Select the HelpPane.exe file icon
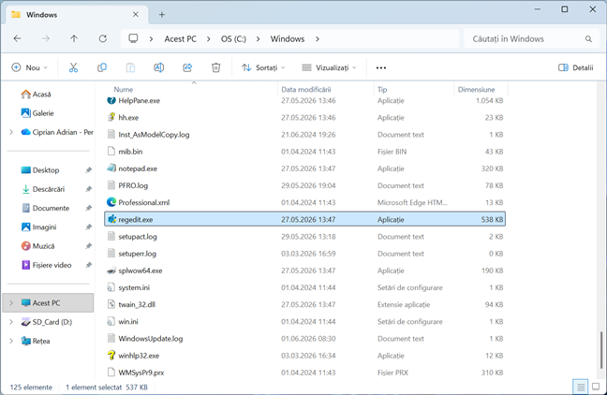The image size is (607, 395). pyautogui.click(x=111, y=100)
